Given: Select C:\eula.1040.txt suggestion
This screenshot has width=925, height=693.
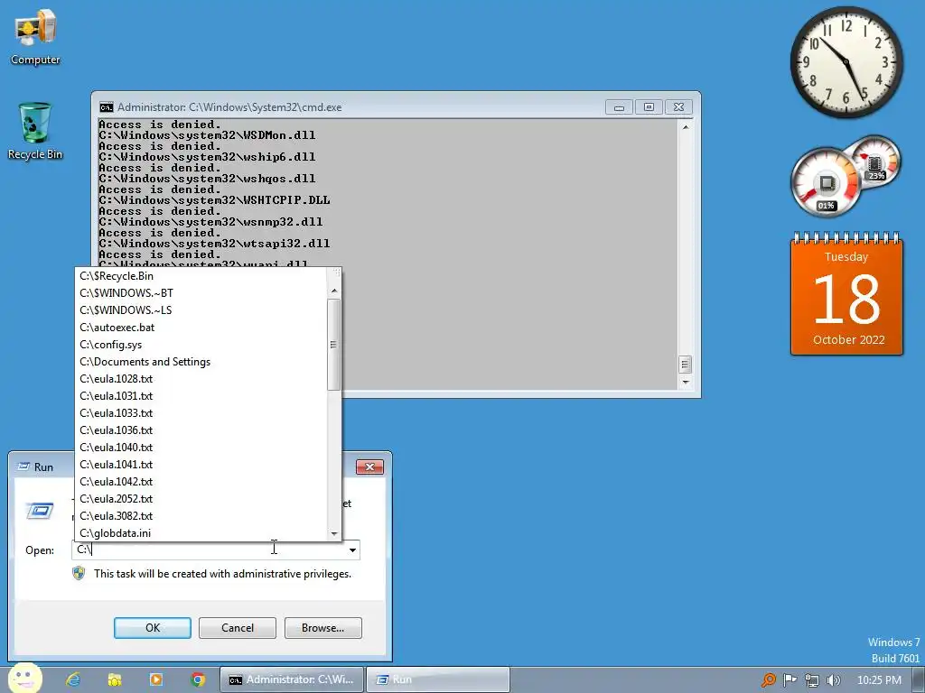Looking at the screenshot, I should click(201, 448).
